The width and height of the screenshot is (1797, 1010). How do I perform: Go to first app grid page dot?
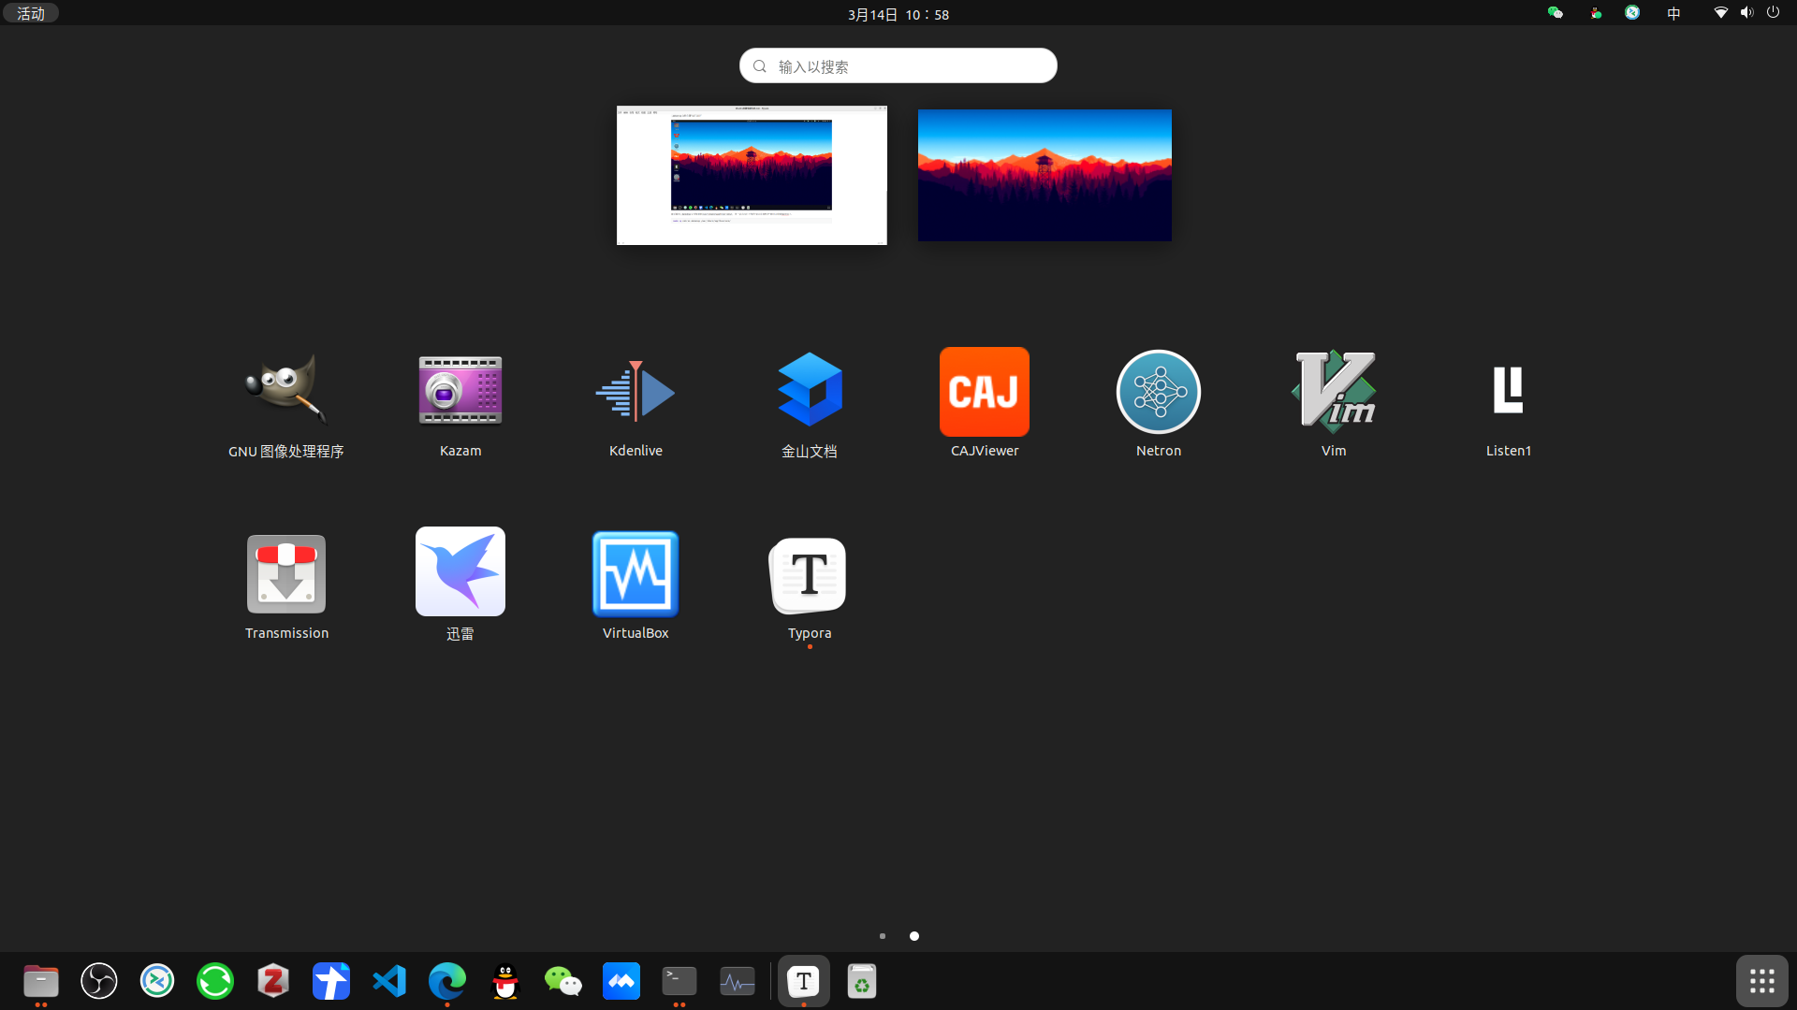(x=883, y=936)
